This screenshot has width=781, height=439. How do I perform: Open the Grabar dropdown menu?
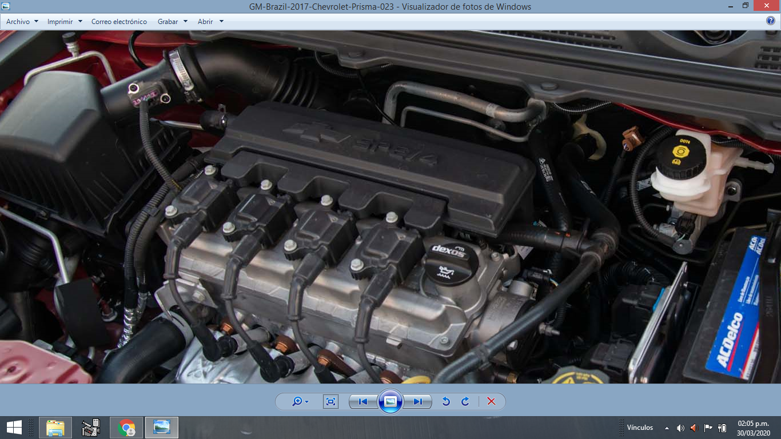[172, 22]
